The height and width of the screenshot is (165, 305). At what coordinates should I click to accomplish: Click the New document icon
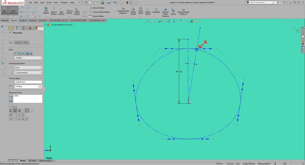click(x=90, y=3)
